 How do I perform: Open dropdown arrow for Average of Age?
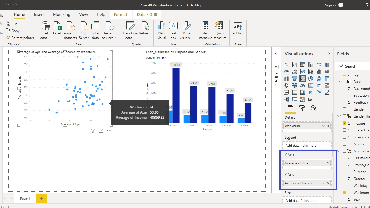(x=323, y=163)
